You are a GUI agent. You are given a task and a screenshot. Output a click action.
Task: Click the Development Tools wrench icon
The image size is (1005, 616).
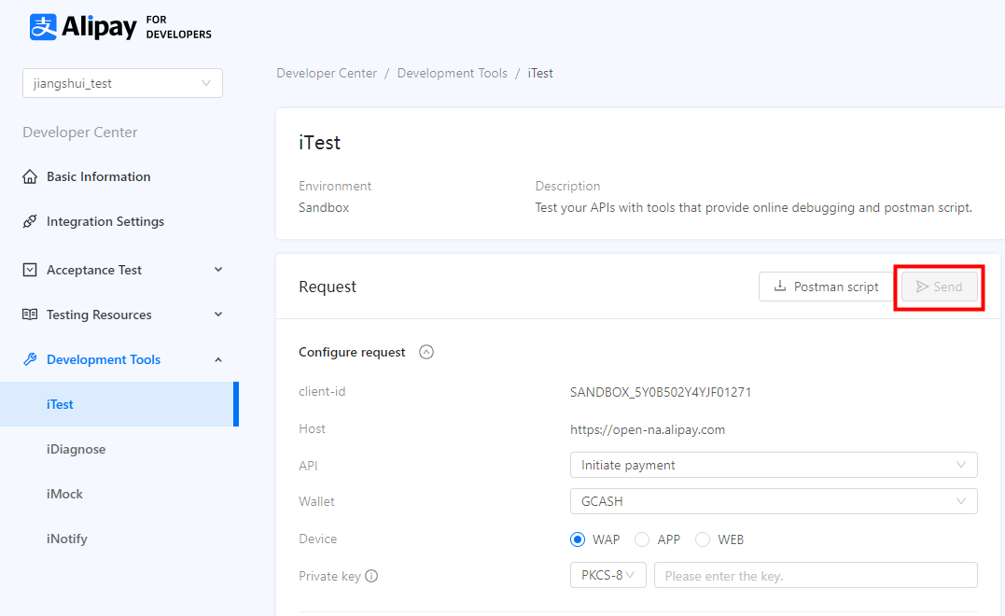pos(30,359)
